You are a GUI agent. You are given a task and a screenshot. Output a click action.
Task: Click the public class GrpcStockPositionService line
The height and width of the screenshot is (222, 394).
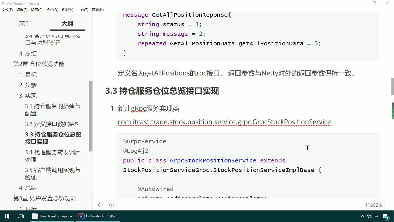pyautogui.click(x=204, y=160)
